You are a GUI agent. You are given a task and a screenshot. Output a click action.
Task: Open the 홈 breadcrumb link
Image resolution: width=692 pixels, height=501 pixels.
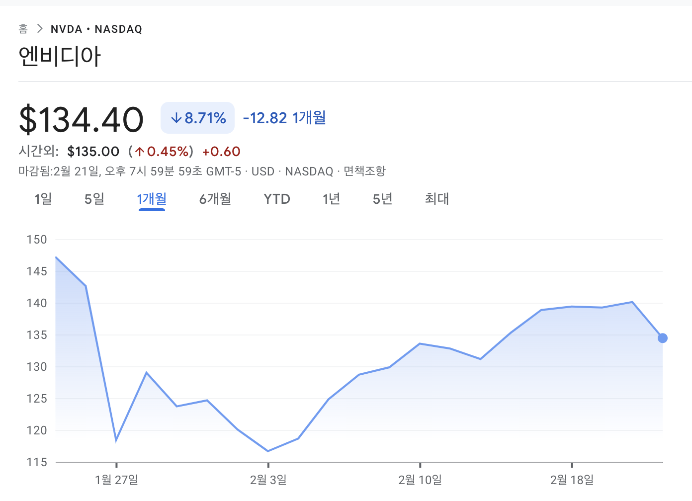click(x=23, y=29)
